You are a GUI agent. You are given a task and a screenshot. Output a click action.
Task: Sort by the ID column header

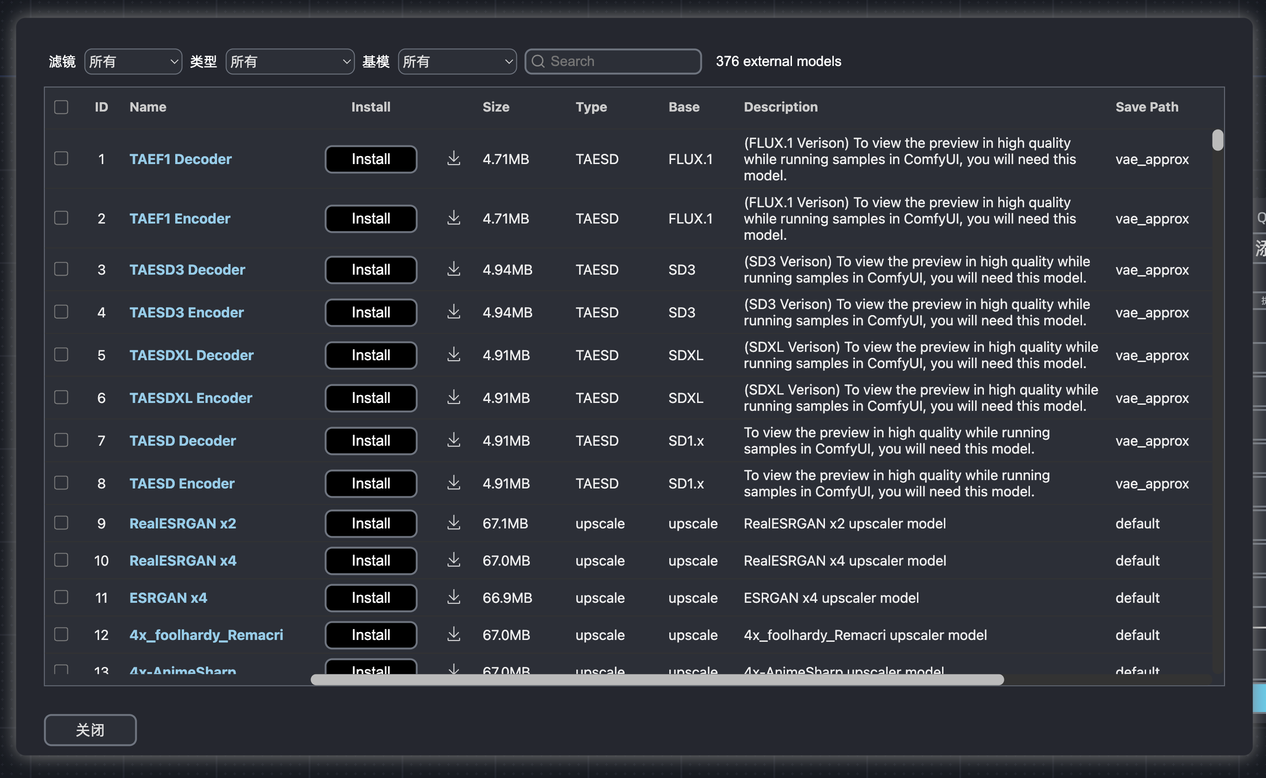tap(101, 106)
